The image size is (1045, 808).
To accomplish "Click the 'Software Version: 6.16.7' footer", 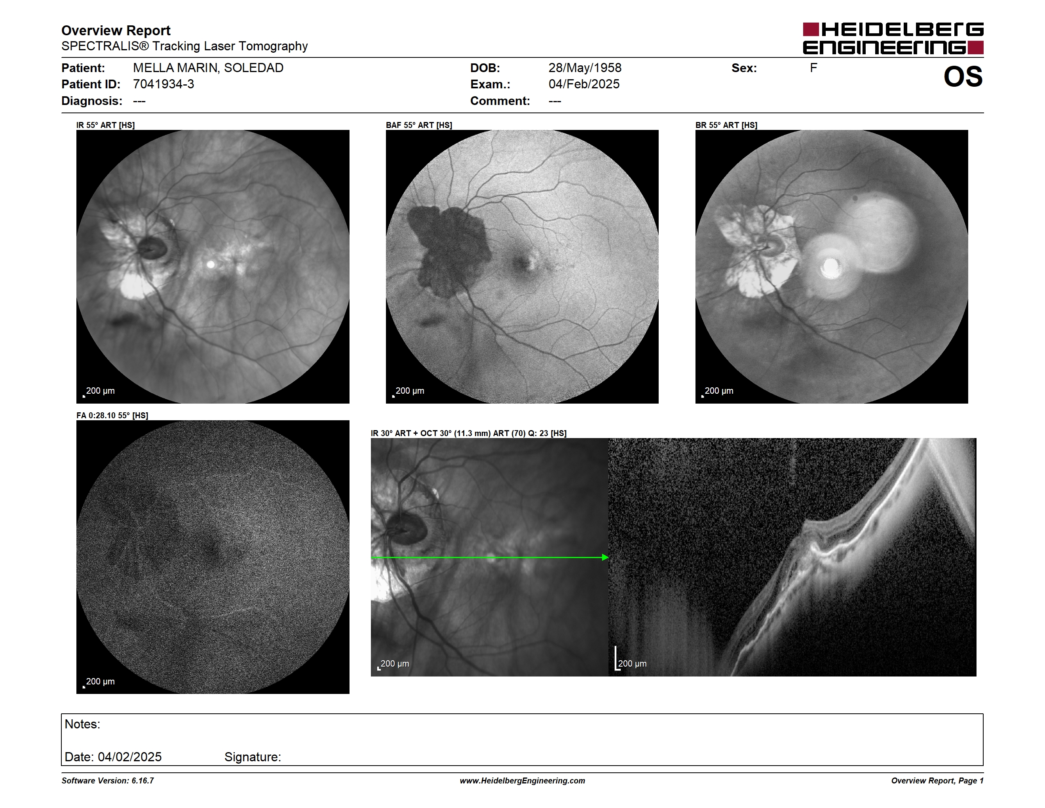I will (108, 781).
